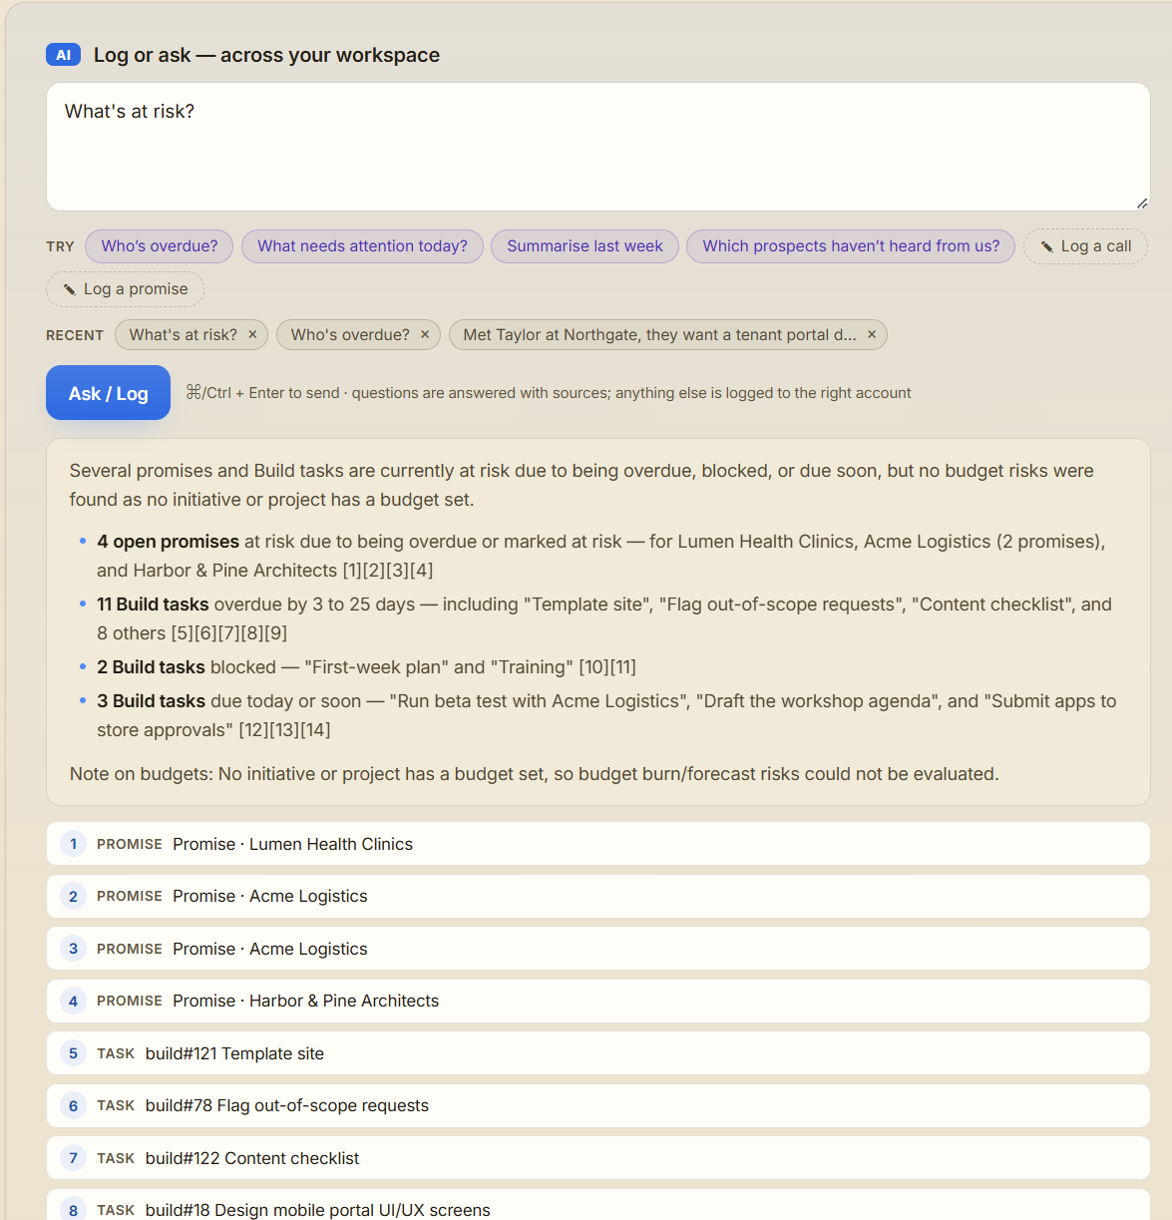The image size is (1172, 1220).
Task: Choose "What needs attention today?" suggestion
Action: tap(362, 246)
